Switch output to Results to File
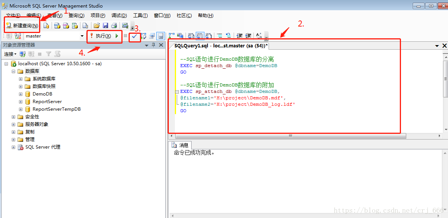 209,36
